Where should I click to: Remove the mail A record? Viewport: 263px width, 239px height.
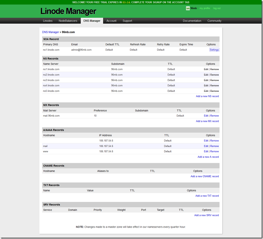pyautogui.click(x=214, y=146)
